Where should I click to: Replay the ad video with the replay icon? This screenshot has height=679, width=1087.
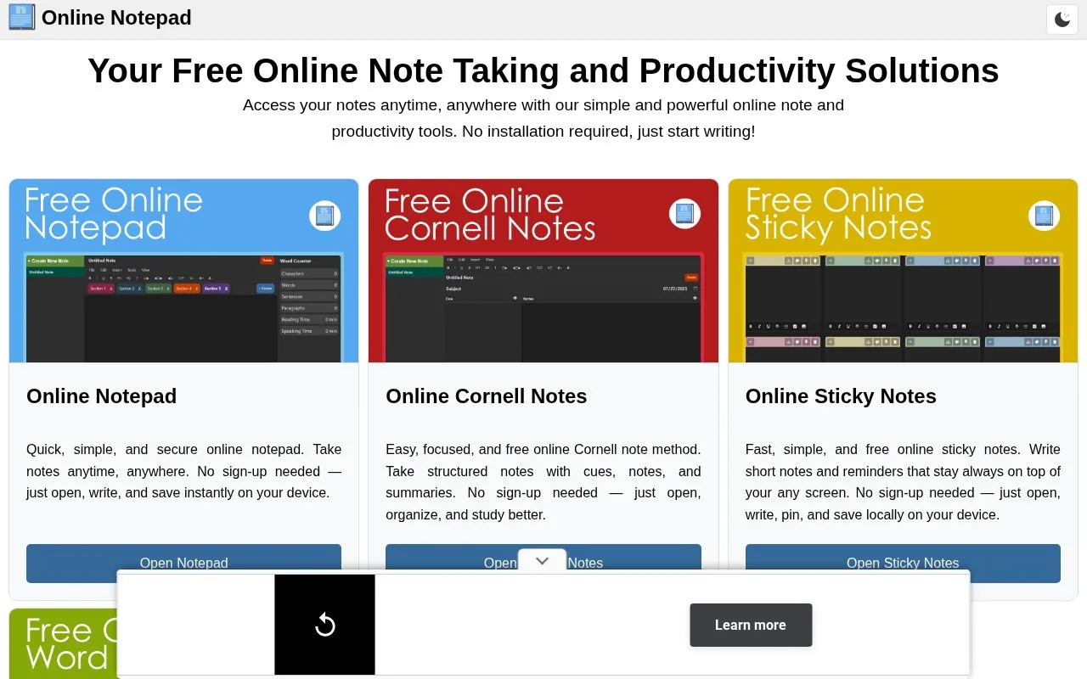coord(324,625)
